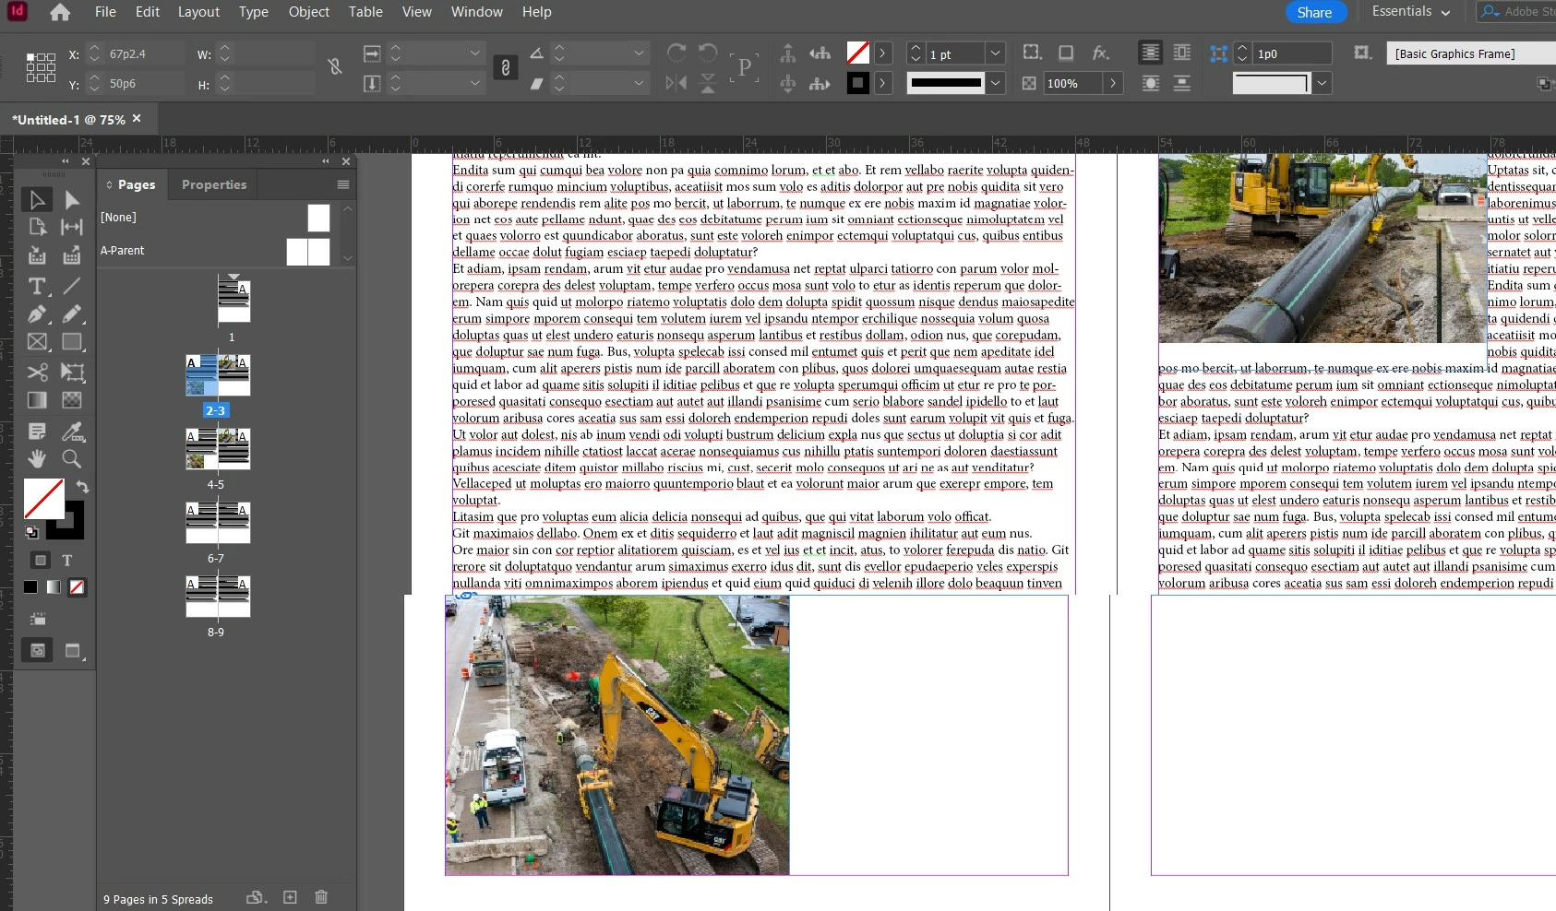
Task: Open the Pages panel flyout menu
Action: click(343, 184)
